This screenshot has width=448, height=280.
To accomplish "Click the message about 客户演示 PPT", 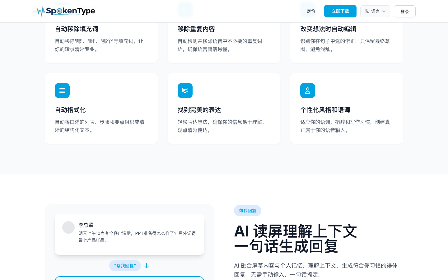I will 137,237.
